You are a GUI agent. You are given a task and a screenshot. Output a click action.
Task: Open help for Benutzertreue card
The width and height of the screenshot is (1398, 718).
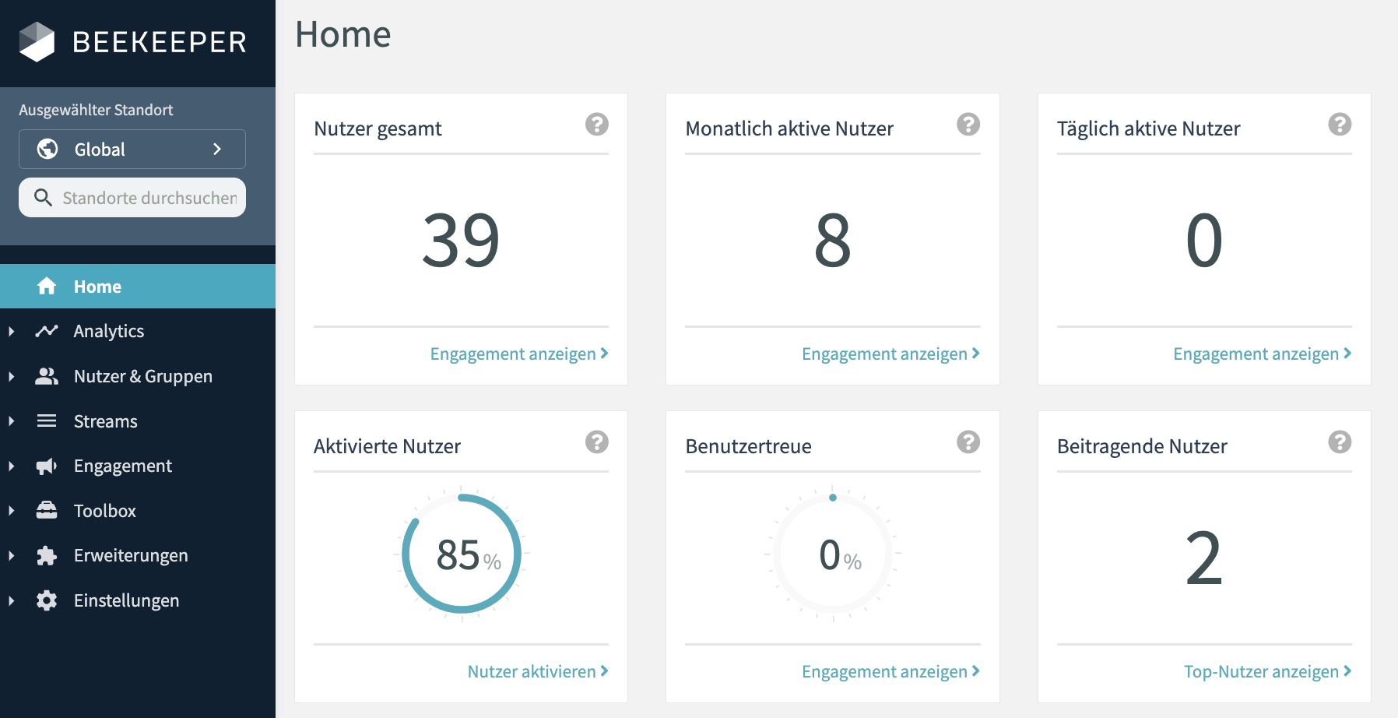[968, 442]
